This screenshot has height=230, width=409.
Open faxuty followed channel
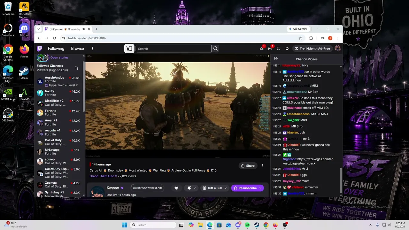[x=59, y=93]
